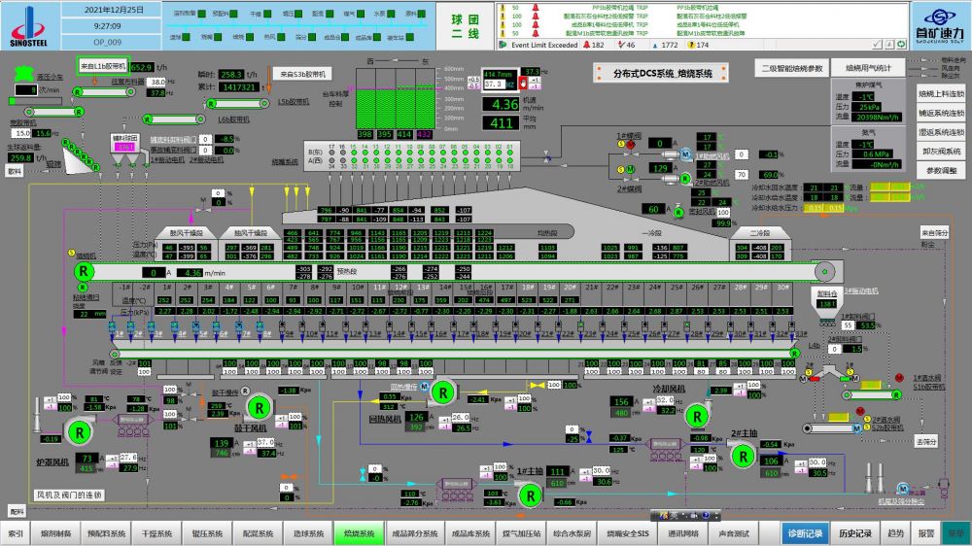Open the 报警 alarm page

[926, 533]
